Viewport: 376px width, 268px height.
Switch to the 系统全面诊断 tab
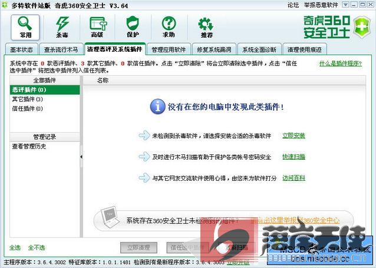(x=259, y=49)
